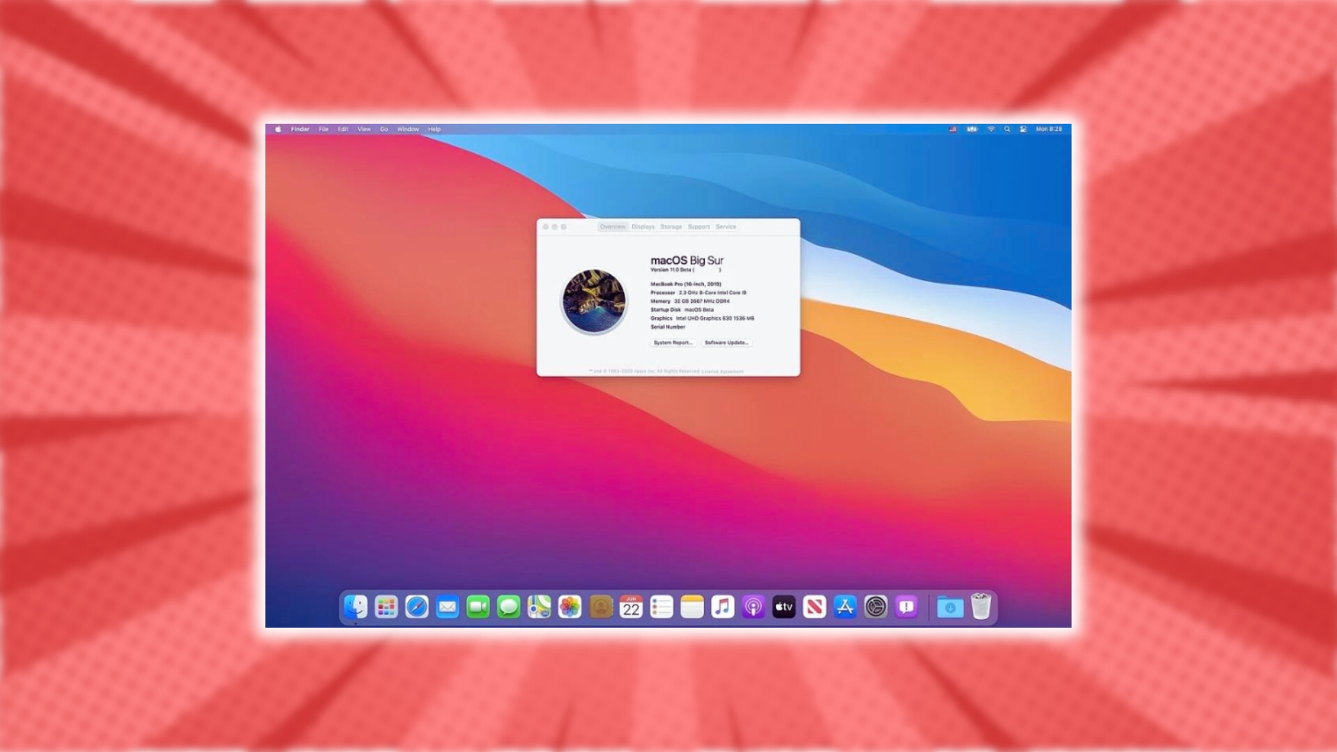Viewport: 1337px width, 752px height.
Task: Click the Version 11.0 Beta text
Action: [x=686, y=270]
